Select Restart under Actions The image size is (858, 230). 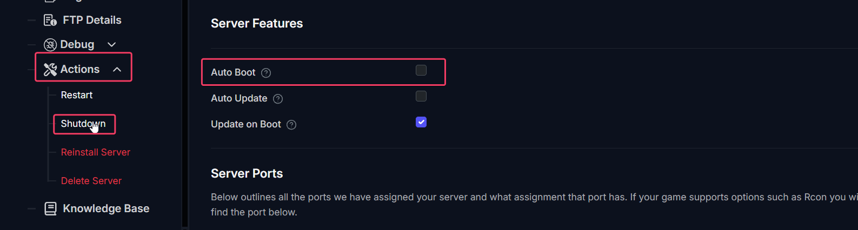coord(77,95)
